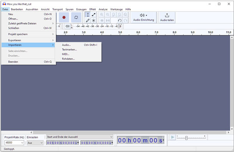234x152 pixels.
Task: Click the Trim audio outside selection icon
Action: point(102,20)
